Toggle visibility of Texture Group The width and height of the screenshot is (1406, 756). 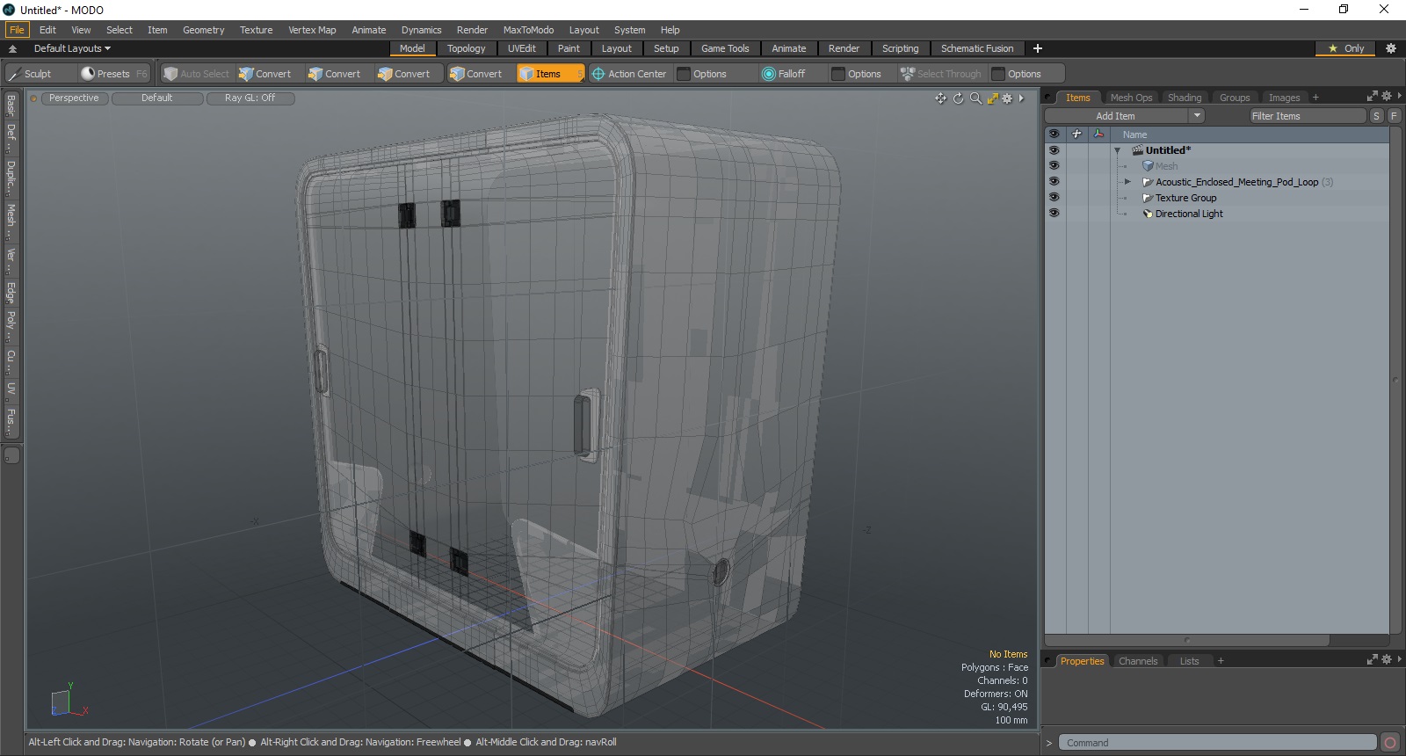click(x=1054, y=198)
